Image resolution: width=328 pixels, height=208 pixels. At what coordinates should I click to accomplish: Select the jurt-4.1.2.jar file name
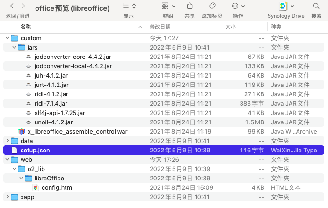point(51,85)
